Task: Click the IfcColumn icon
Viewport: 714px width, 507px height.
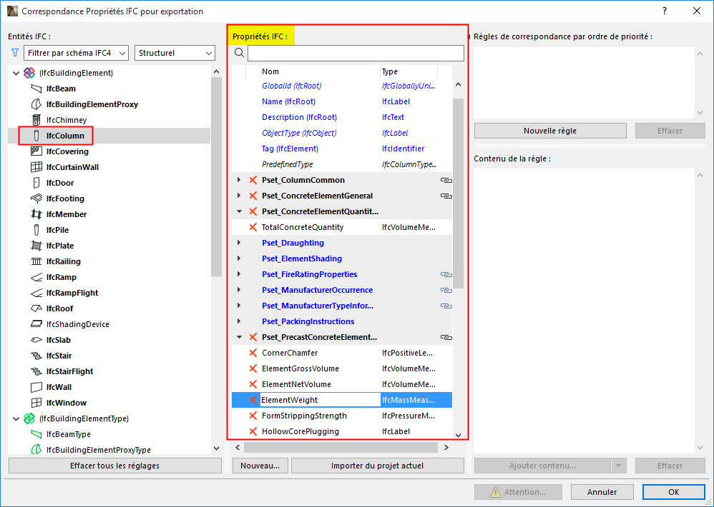Action: point(36,136)
